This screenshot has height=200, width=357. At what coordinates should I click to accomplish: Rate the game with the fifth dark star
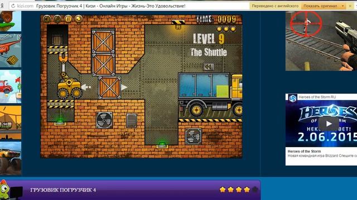(x=255, y=189)
